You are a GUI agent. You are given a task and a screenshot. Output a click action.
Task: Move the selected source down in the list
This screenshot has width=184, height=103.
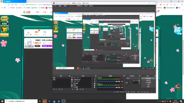[83, 89]
